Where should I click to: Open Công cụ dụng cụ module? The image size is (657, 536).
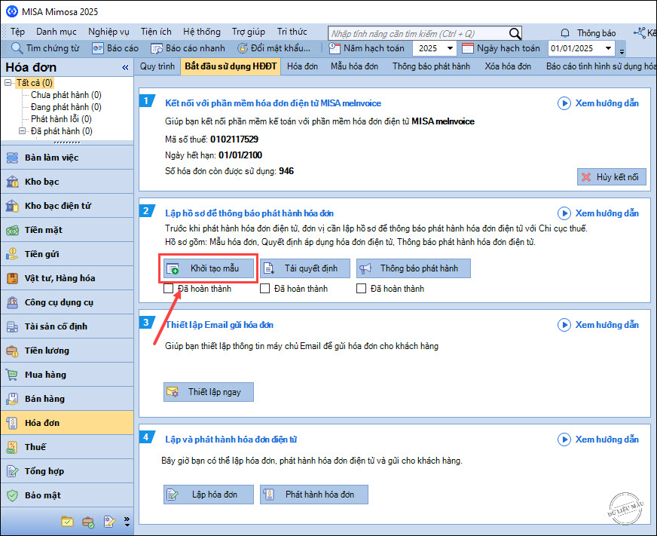67,302
